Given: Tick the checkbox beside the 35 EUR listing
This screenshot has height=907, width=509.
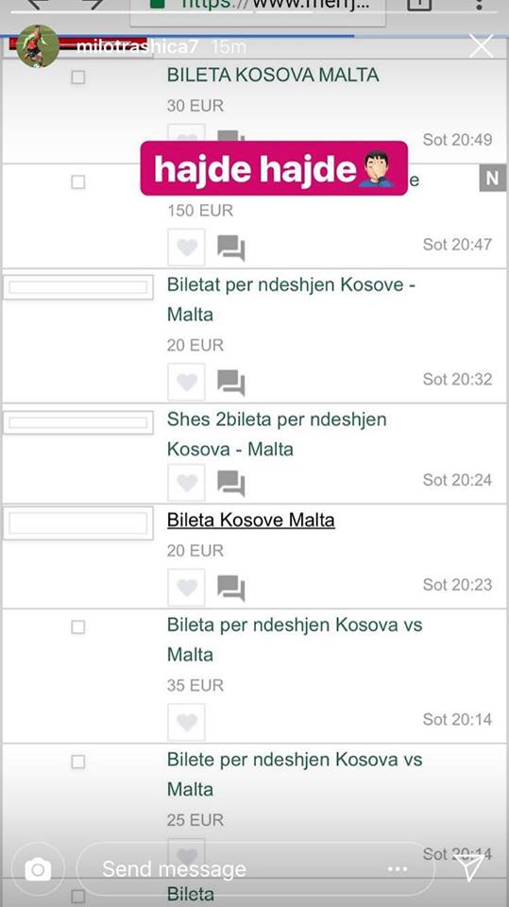Looking at the screenshot, I should click(78, 627).
